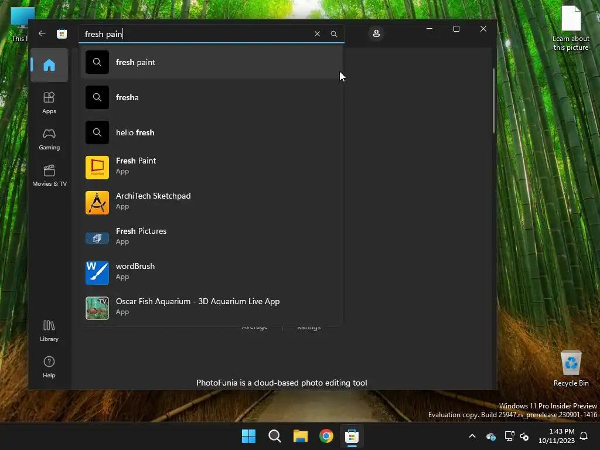Click the OneDrive cloud tray icon
Viewport: 600px width, 450px height.
[491, 436]
